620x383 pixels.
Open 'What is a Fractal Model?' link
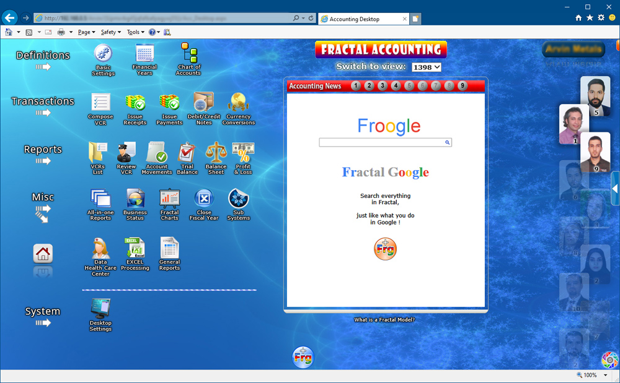coord(384,320)
